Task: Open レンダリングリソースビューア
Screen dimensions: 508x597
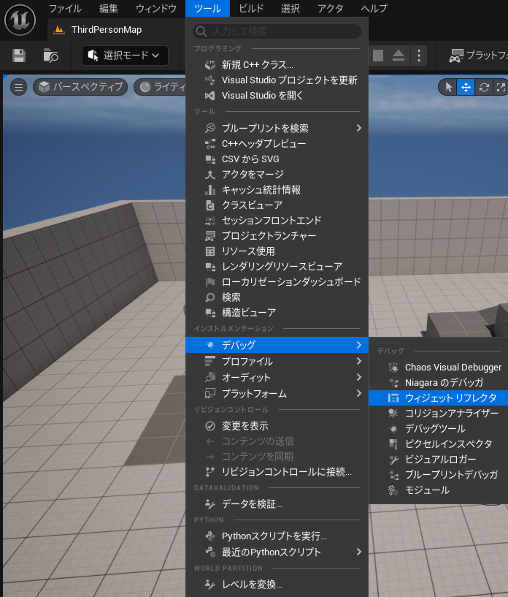Action: coord(277,267)
